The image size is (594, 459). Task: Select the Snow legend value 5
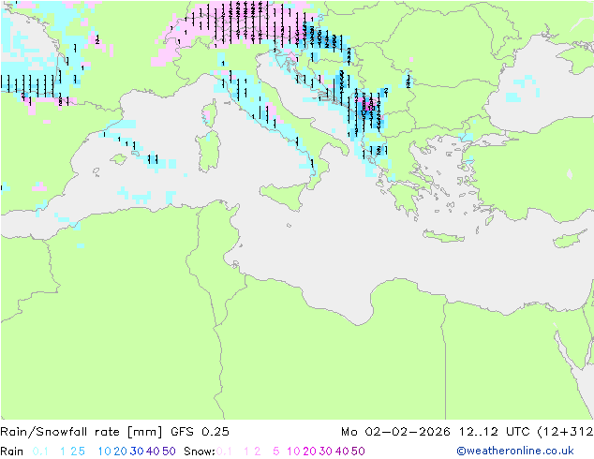point(276,452)
